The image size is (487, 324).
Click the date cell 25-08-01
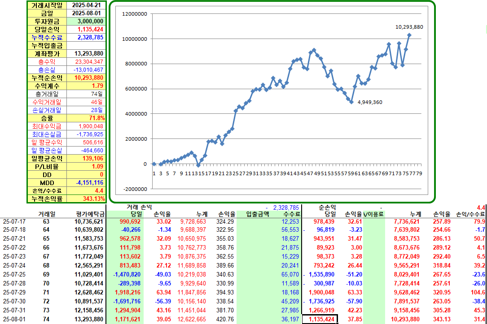pyautogui.click(x=14, y=319)
